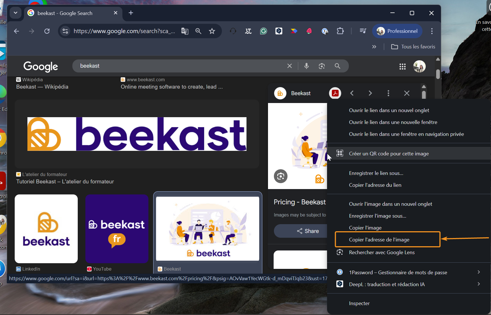
Task: Open Chrome three-dot menu
Action: [x=432, y=31]
